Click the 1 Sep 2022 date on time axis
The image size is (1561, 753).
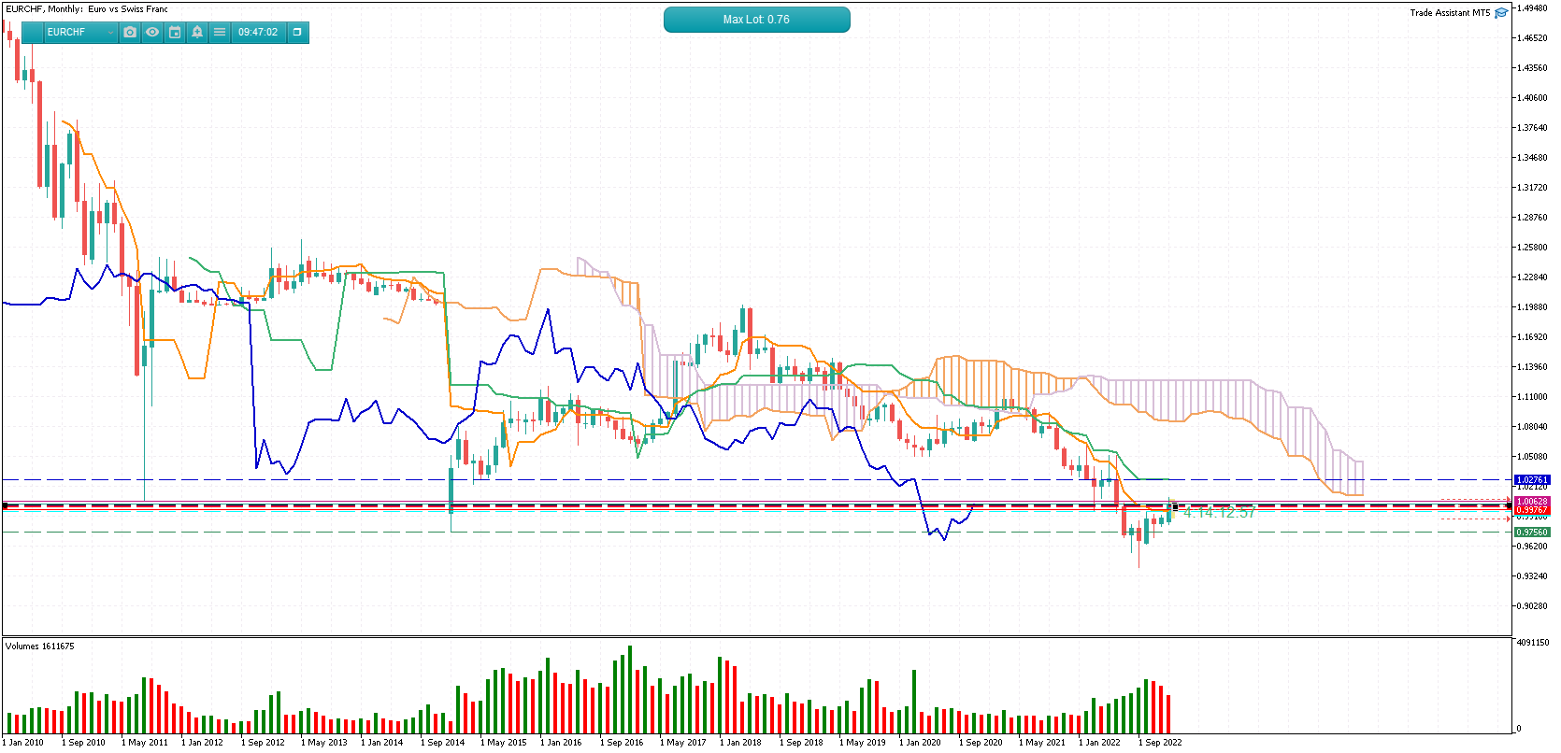1160,743
